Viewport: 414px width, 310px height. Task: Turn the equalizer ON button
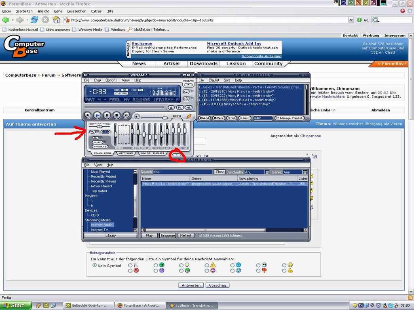pos(95,138)
